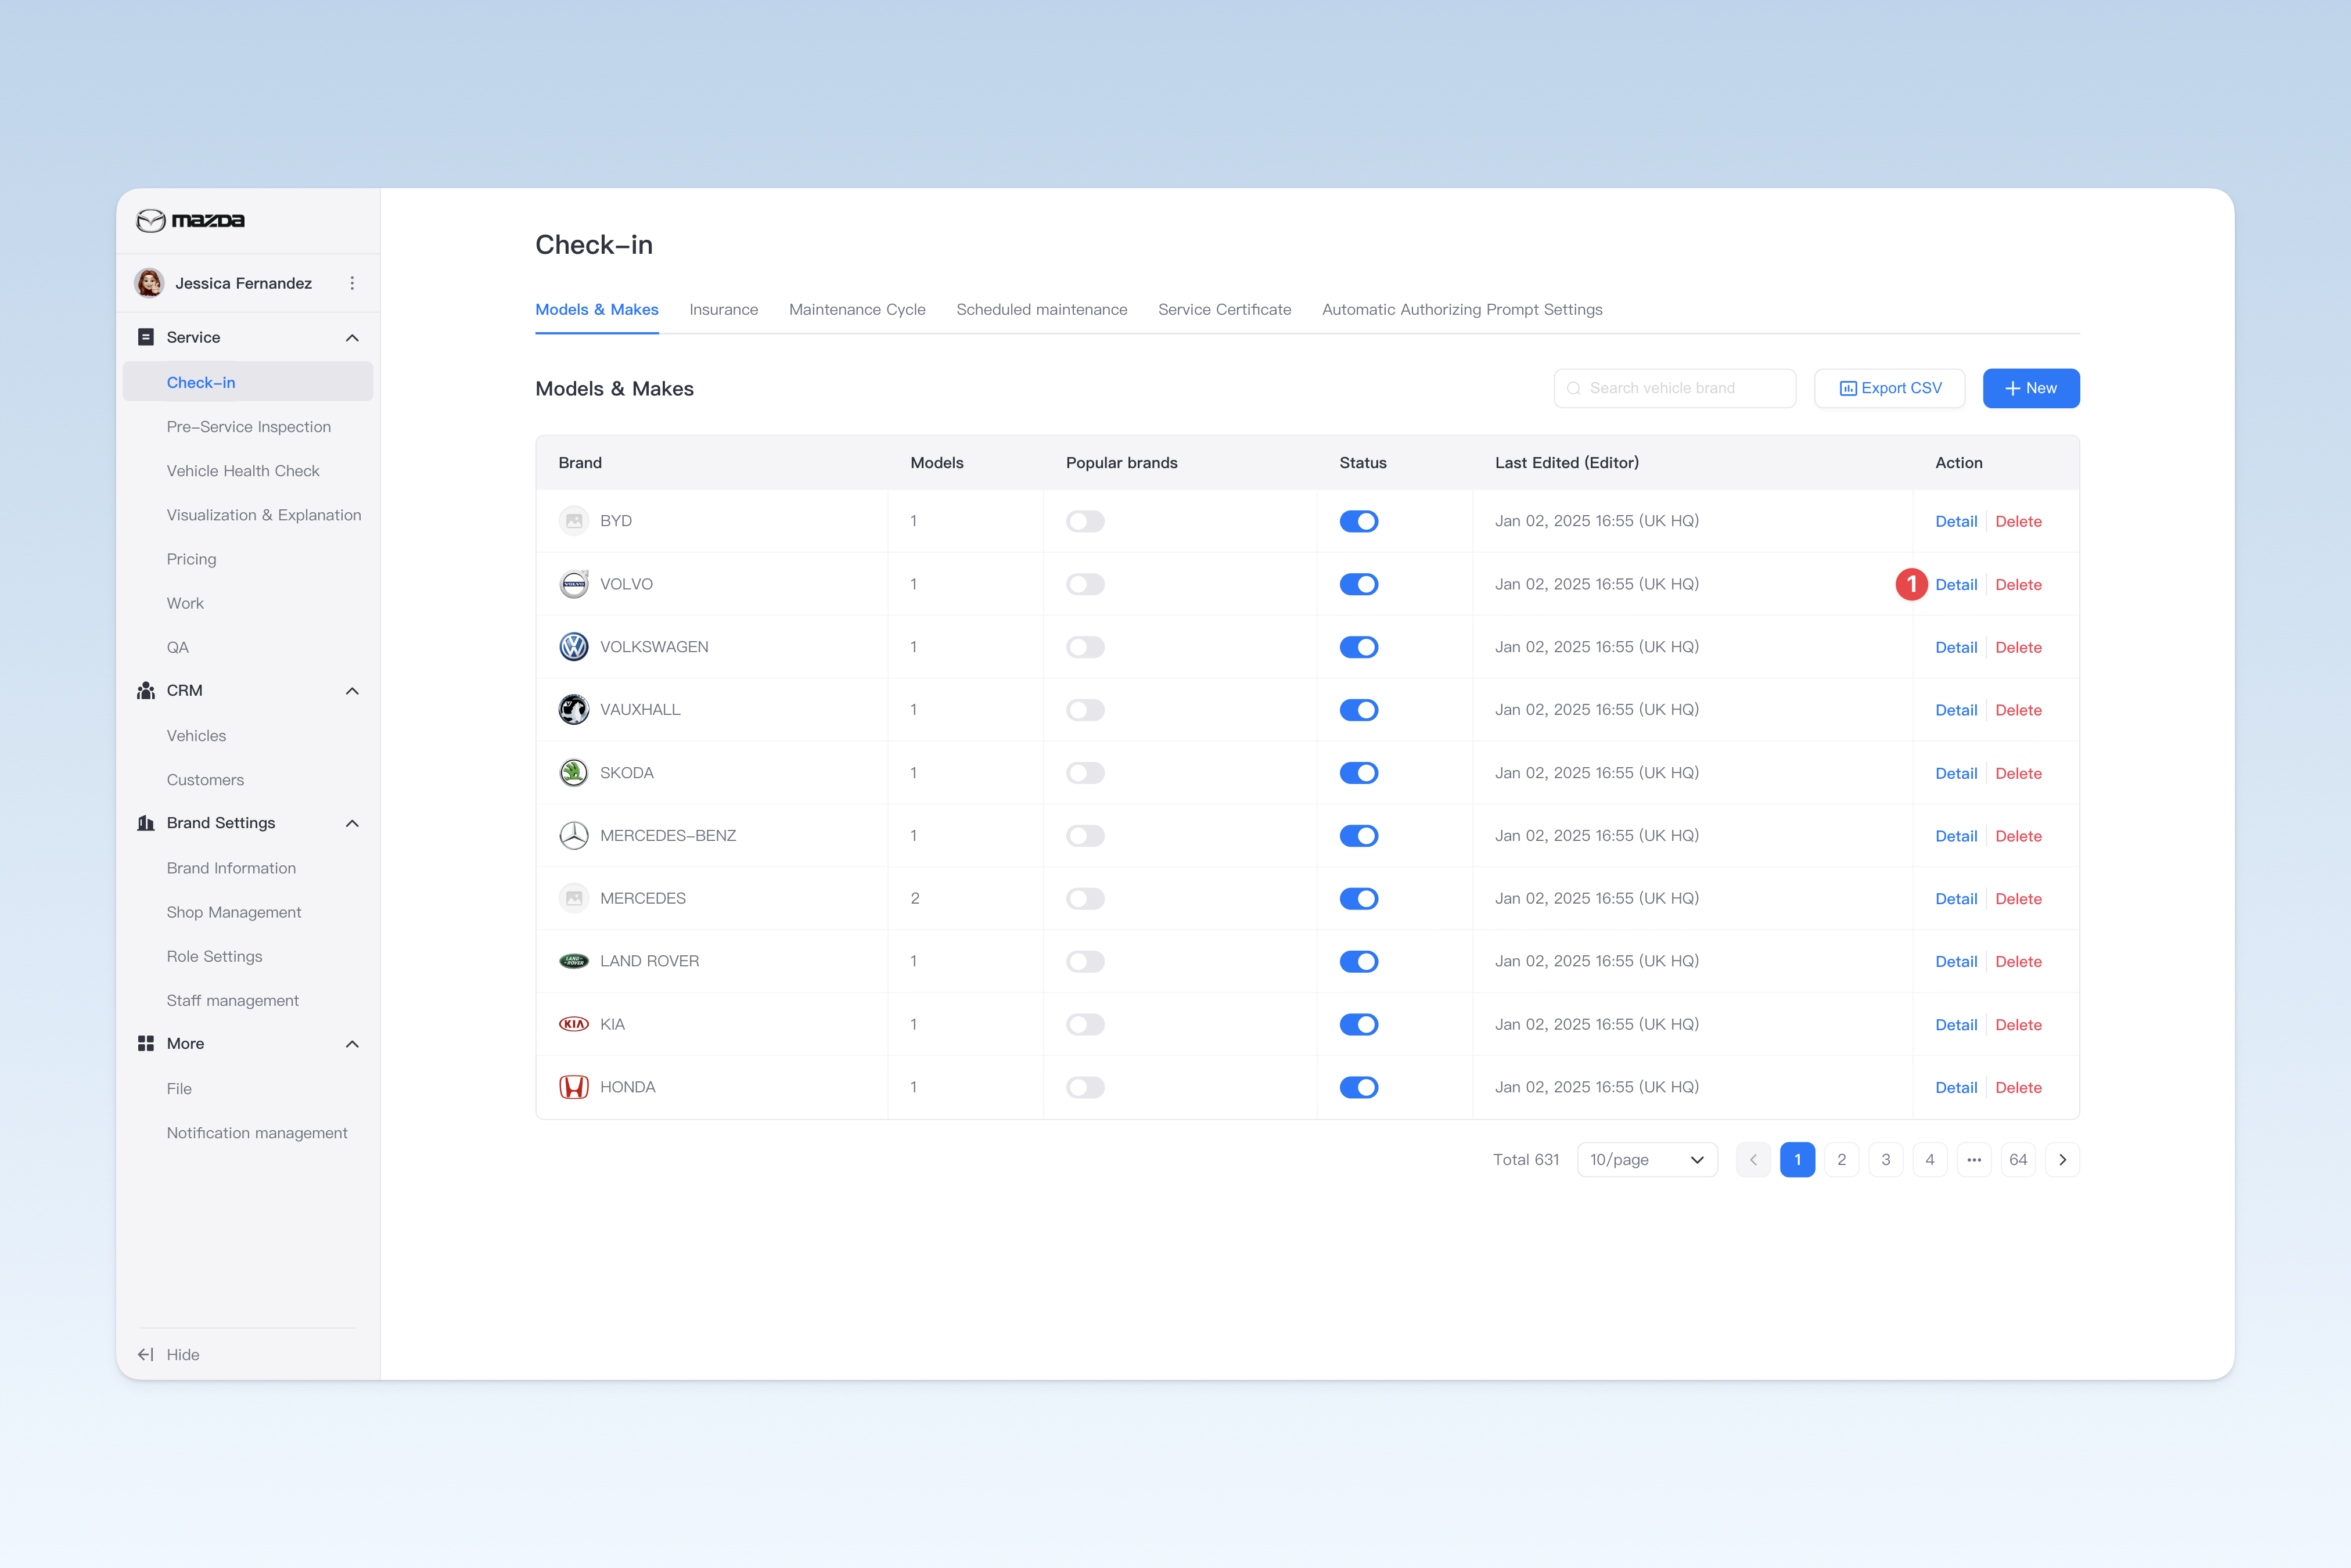Click the Volkswagen brand logo
Screen dimensions: 2351x1568
[574, 647]
